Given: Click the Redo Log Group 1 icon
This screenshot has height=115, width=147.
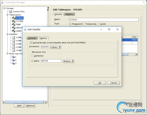Looking at the screenshot, I should [x=13, y=57].
